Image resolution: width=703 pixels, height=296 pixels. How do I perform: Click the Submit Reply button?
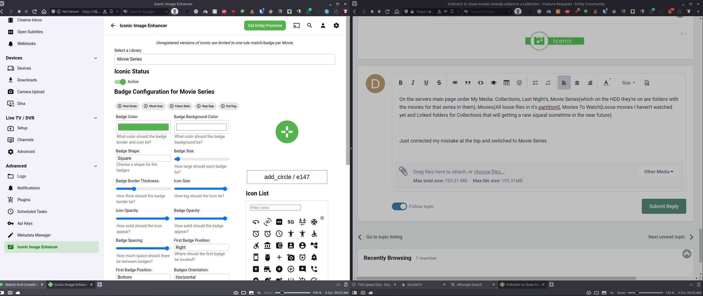(x=664, y=206)
